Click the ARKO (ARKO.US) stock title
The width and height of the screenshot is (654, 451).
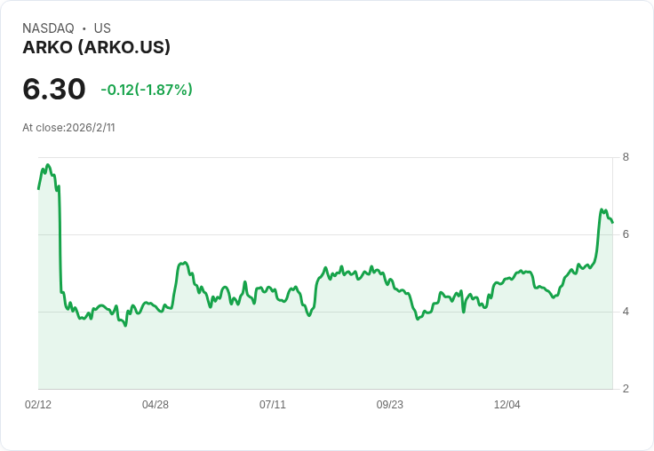[96, 48]
